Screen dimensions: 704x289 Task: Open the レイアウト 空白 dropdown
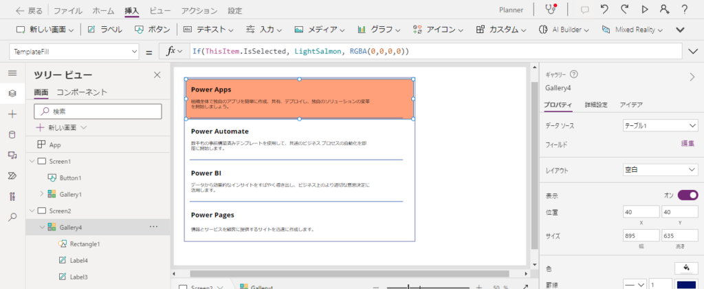(x=661, y=170)
